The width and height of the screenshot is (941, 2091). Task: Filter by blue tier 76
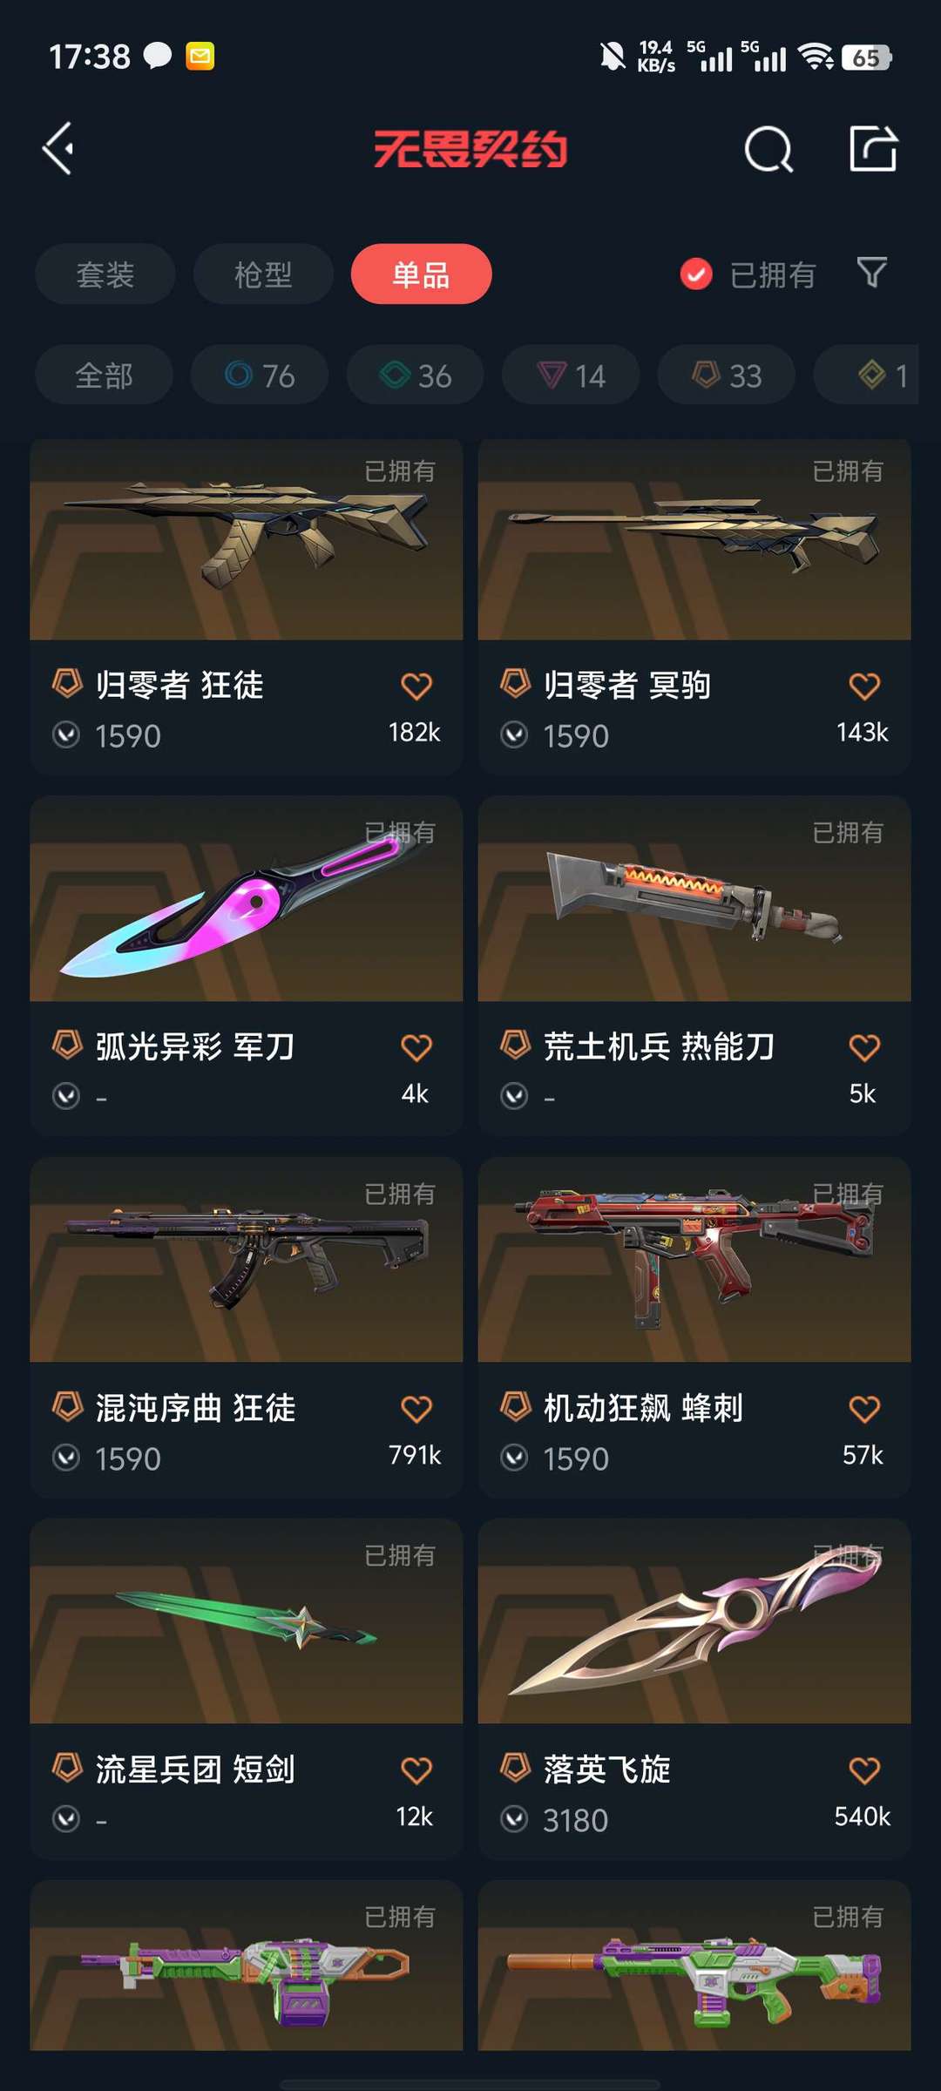click(260, 375)
